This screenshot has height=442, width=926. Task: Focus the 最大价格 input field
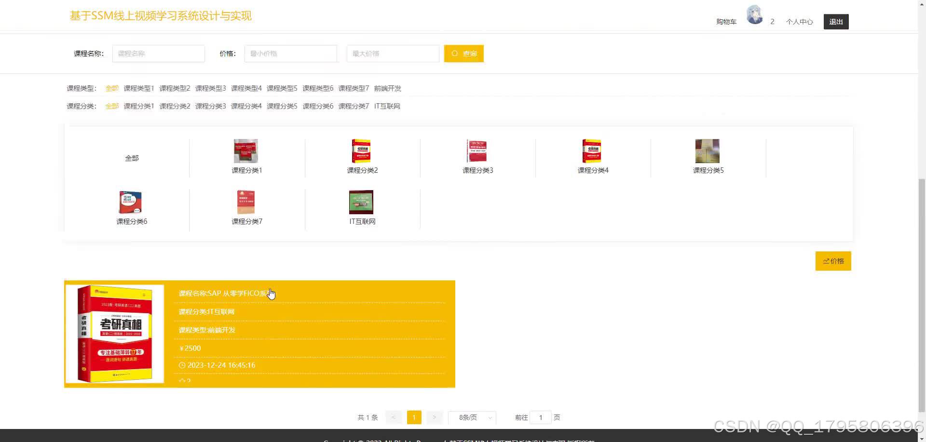point(393,54)
